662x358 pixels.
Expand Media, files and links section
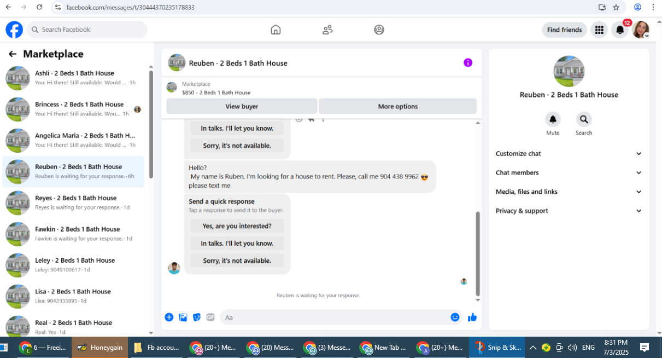569,192
